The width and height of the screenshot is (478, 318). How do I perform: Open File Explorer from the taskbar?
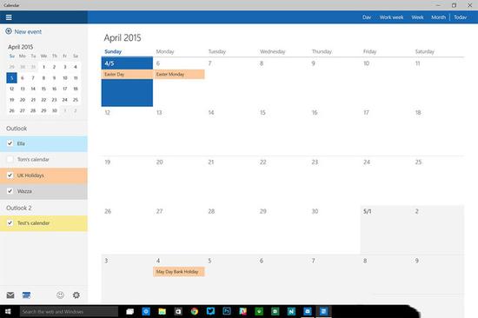(163, 311)
